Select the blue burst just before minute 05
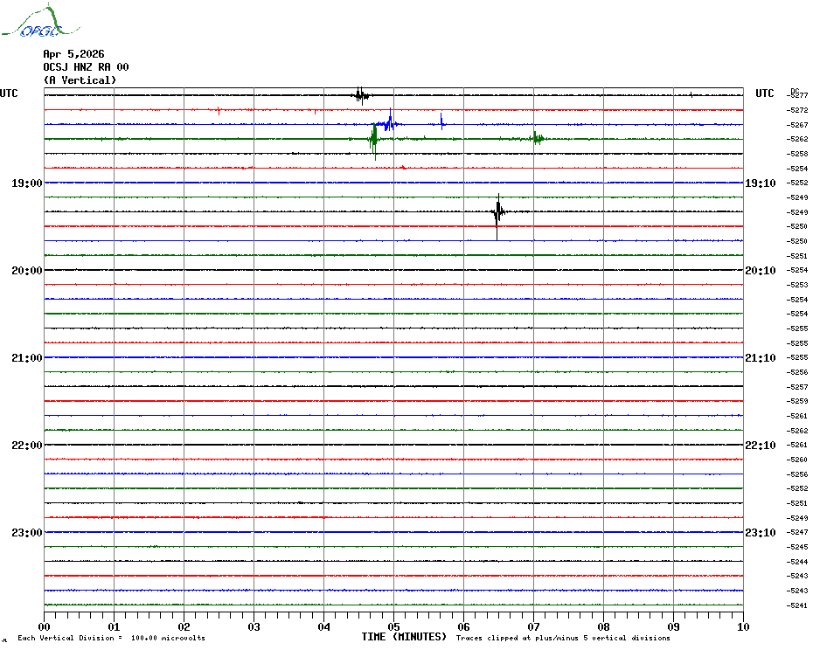 coord(389,123)
